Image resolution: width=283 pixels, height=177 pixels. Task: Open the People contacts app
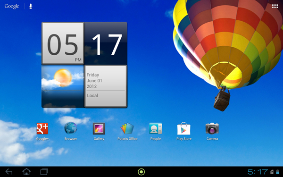[x=155, y=131]
